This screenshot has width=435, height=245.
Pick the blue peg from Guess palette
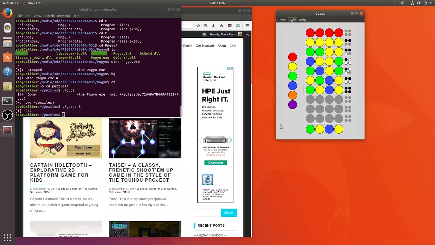293,85
